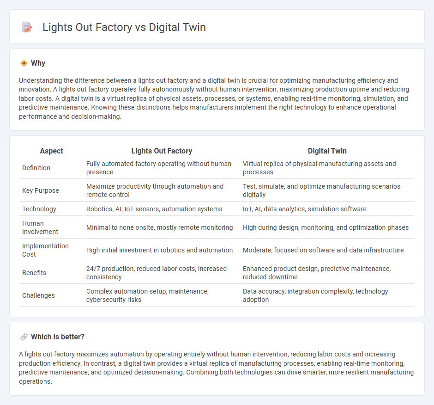Click cell 'Moderate, focused on software and data infrastructure'
This screenshot has width=434, height=405.
[x=327, y=250]
